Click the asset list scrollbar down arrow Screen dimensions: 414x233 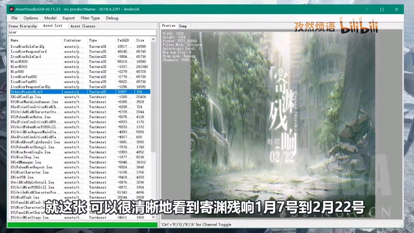pos(153,217)
